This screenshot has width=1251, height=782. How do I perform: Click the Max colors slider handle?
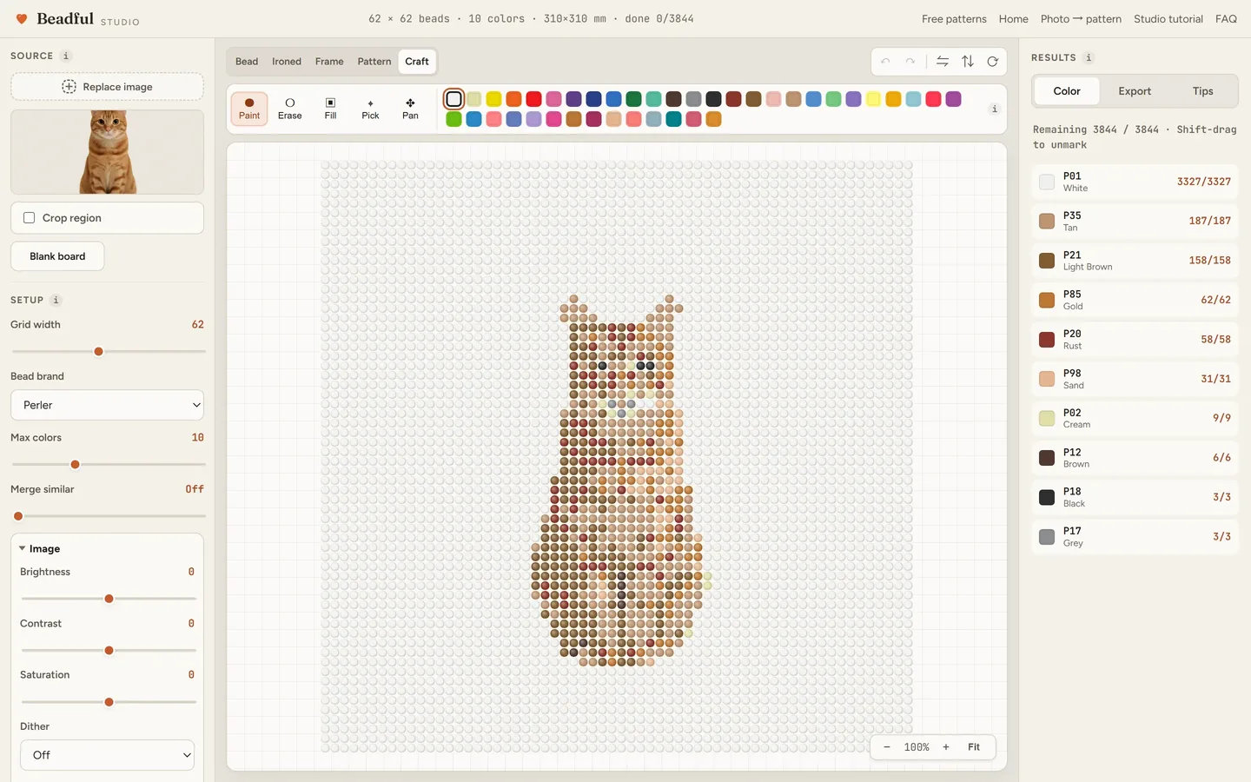76,465
